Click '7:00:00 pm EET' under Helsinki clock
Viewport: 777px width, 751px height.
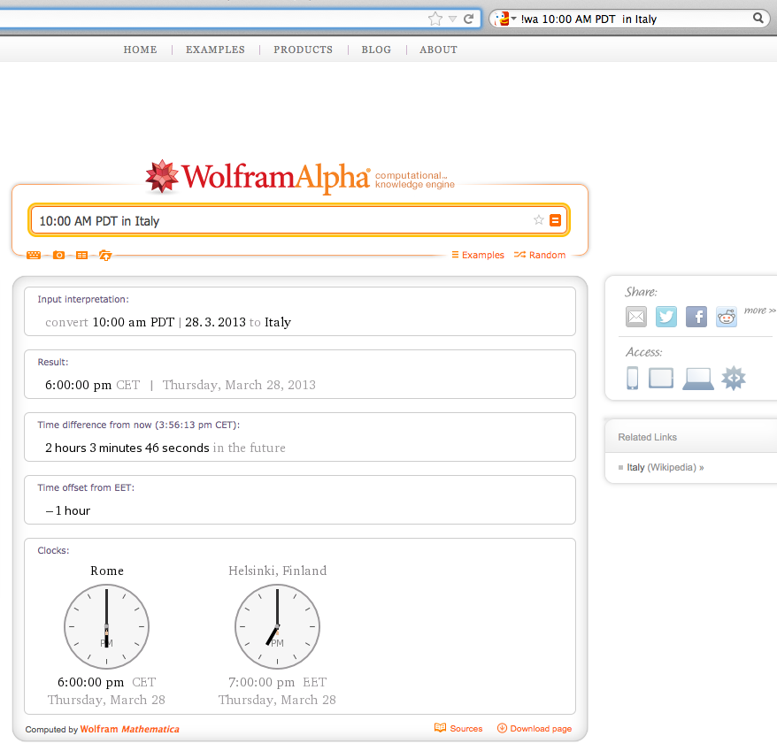click(x=278, y=682)
